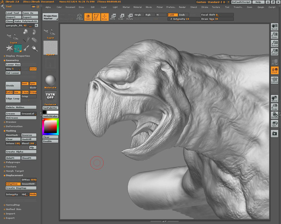Select the Rotate mode icon in top shelf

[x=130, y=17]
